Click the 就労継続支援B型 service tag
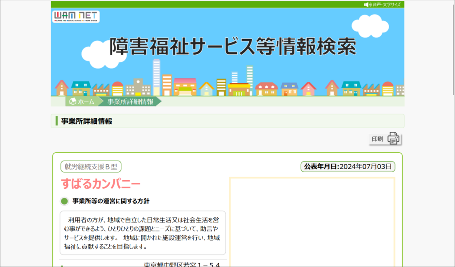The width and height of the screenshot is (455, 267). (91, 167)
